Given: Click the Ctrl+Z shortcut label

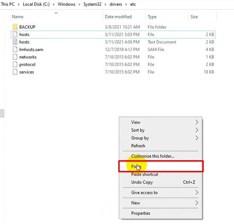Looking at the screenshot, I should (x=189, y=182).
